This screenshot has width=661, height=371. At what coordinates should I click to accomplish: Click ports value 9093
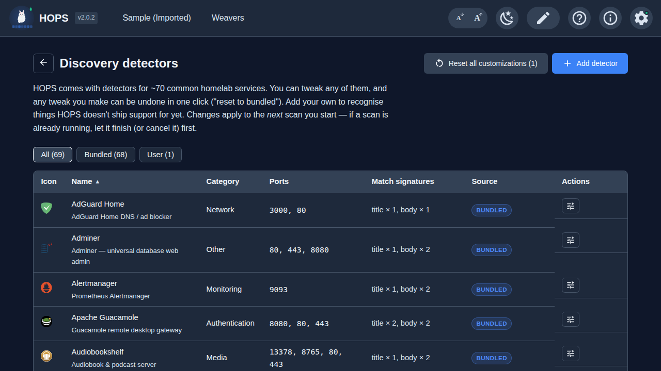(x=278, y=290)
